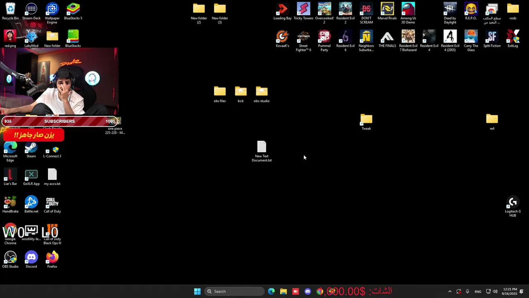This screenshot has height=298, width=529.
Task: Select the Resident Evil 6 shortcut
Action: (346, 41)
